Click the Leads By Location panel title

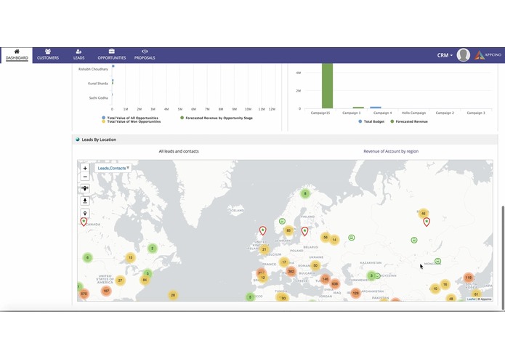tap(99, 140)
